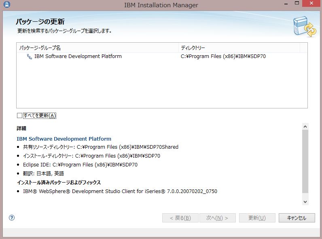The image size is (322, 239).
Task: Click the Eclipse IDE path line
Action: (80, 165)
